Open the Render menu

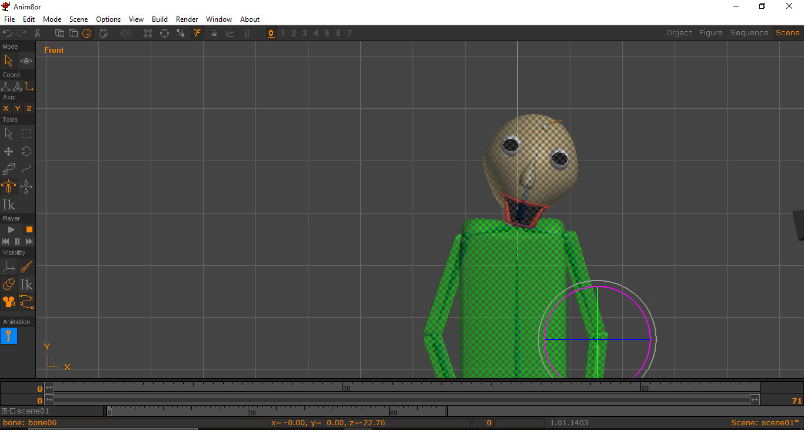(187, 19)
